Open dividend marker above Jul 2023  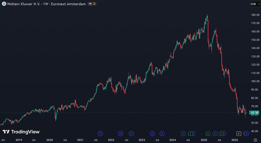tap(162, 133)
